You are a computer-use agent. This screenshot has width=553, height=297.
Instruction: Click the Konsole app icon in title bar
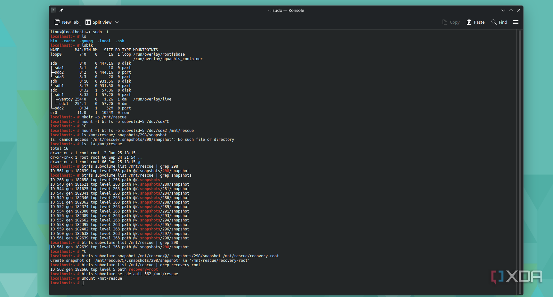click(x=53, y=10)
